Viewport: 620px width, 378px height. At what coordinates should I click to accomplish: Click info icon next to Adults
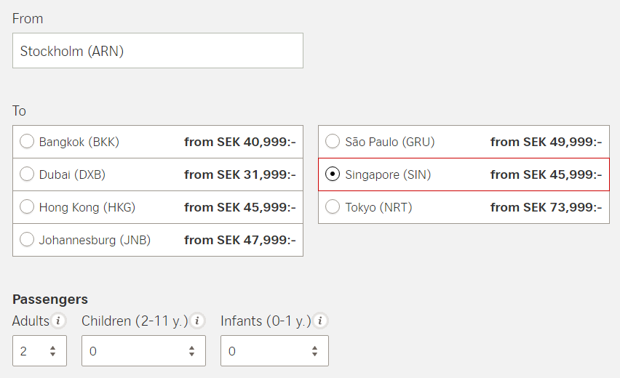pos(59,321)
